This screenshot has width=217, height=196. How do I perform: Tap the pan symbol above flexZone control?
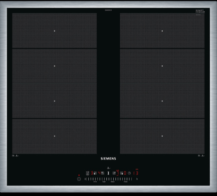(x=108, y=168)
